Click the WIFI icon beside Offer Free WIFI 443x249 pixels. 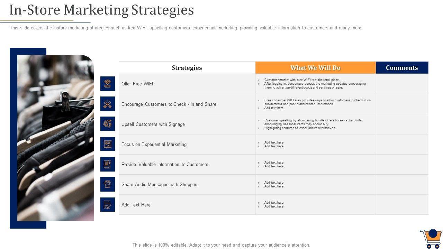tap(108, 84)
